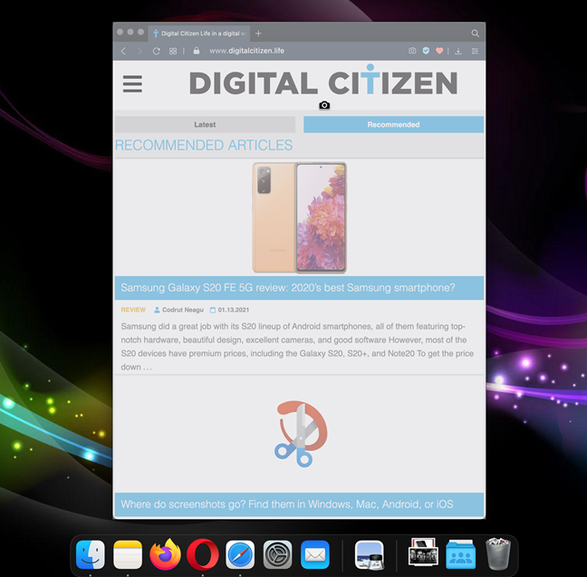Open the downloads arrow icon
Viewport: 587px width, 577px height.
pos(458,51)
